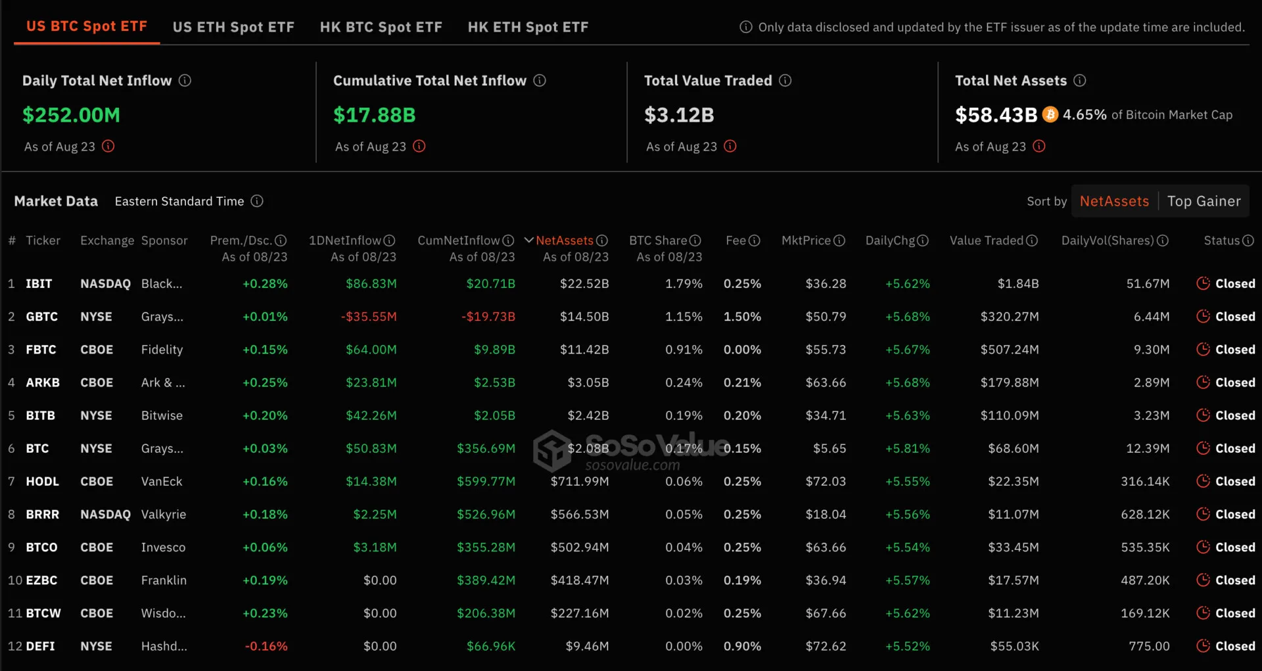Screen dimensions: 1262x671
Task: Click the NetAssets column info icon
Action: [x=602, y=241]
